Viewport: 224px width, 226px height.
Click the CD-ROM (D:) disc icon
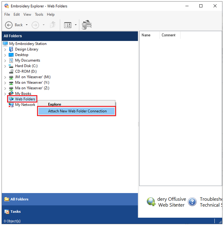click(x=11, y=71)
